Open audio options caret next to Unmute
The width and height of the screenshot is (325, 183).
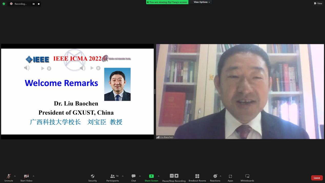point(15,176)
